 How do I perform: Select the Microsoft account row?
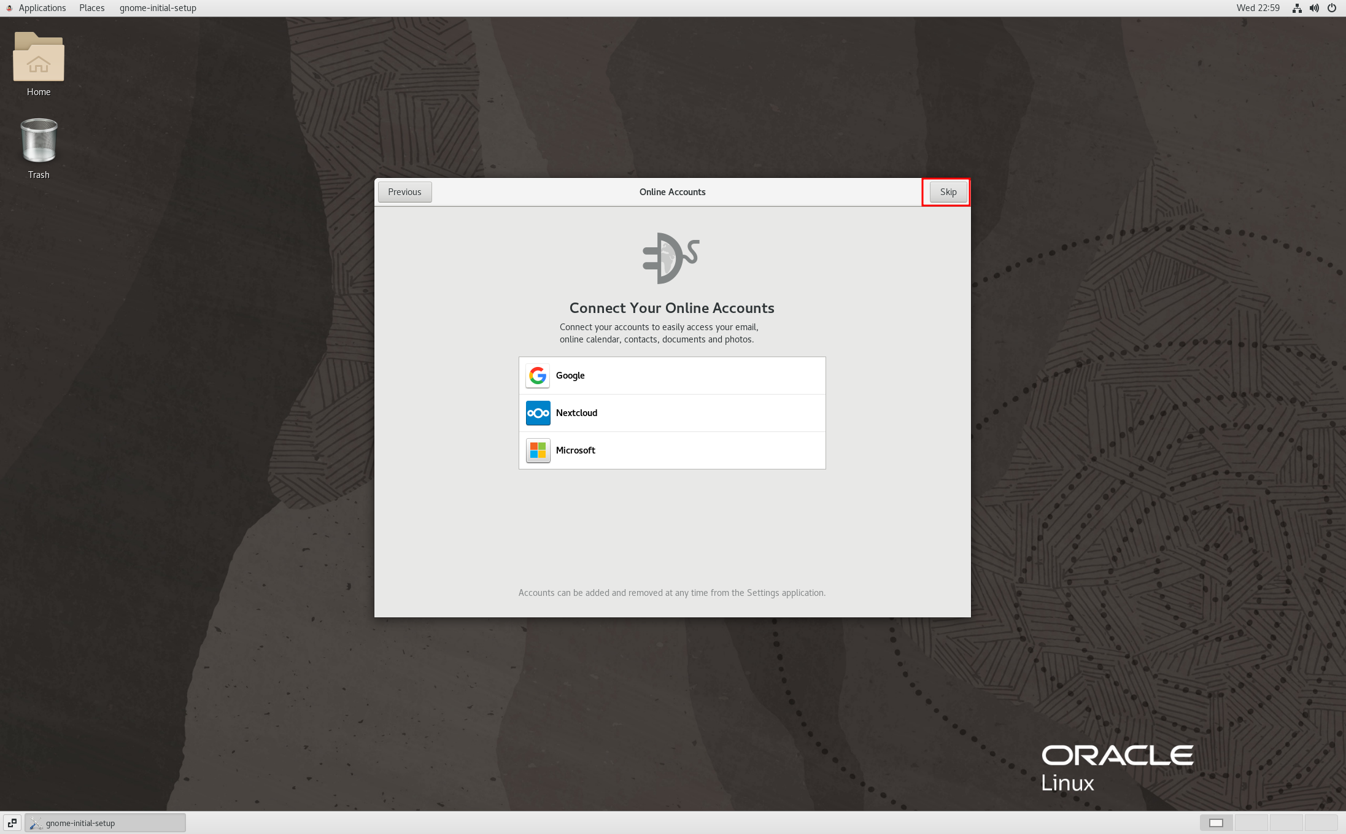pyautogui.click(x=672, y=450)
